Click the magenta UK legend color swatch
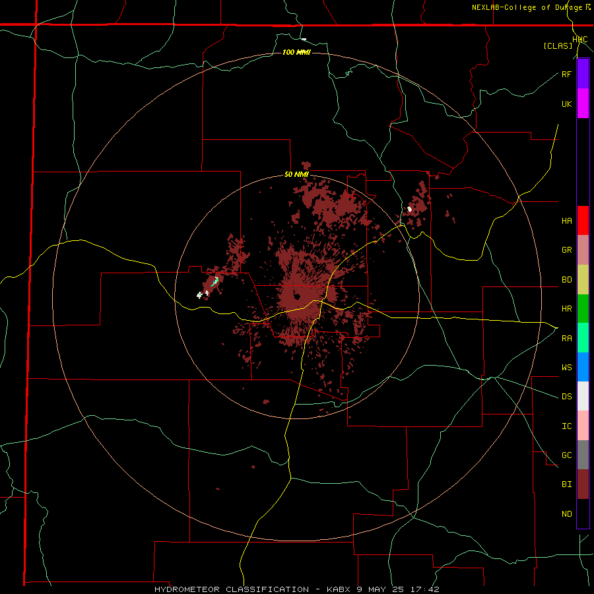Image resolution: width=594 pixels, height=594 pixels. tap(583, 104)
